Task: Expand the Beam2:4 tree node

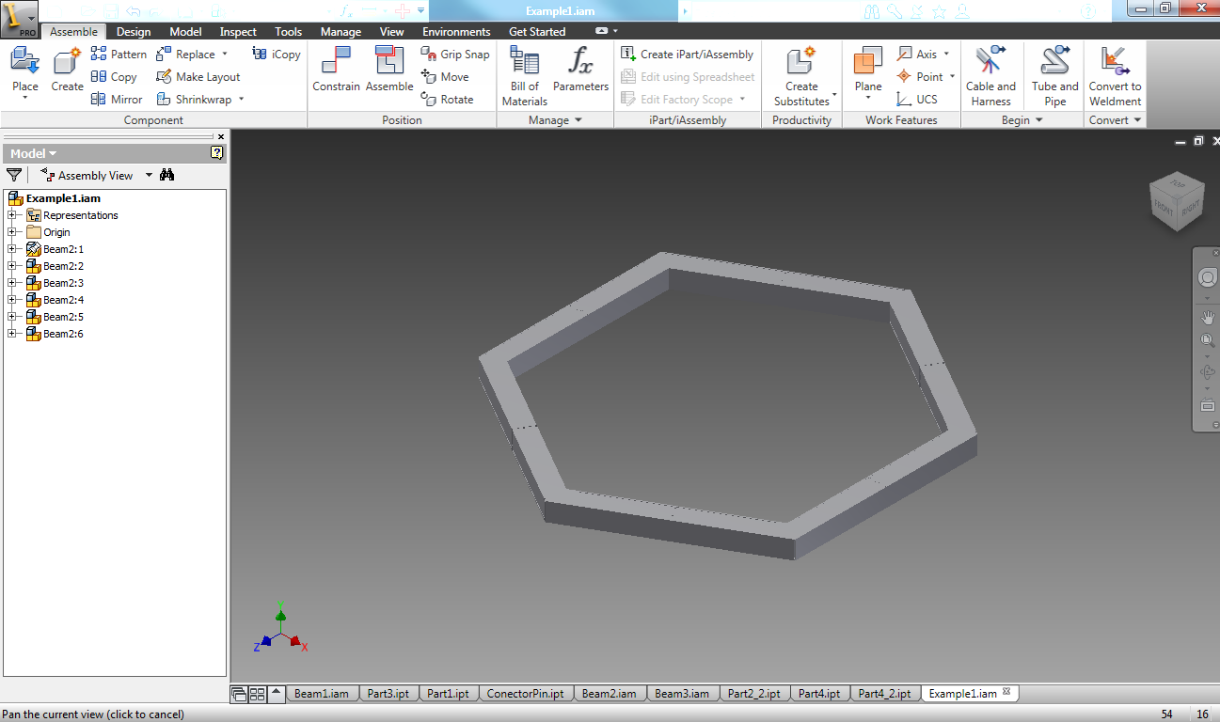Action: point(11,300)
